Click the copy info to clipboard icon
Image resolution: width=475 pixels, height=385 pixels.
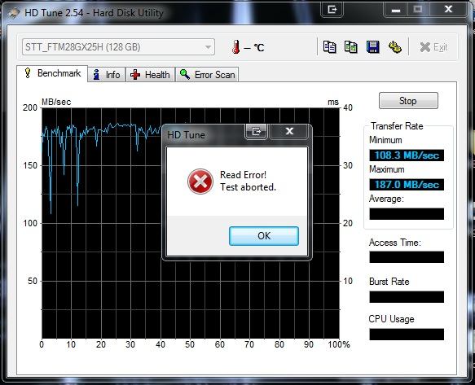coord(330,47)
